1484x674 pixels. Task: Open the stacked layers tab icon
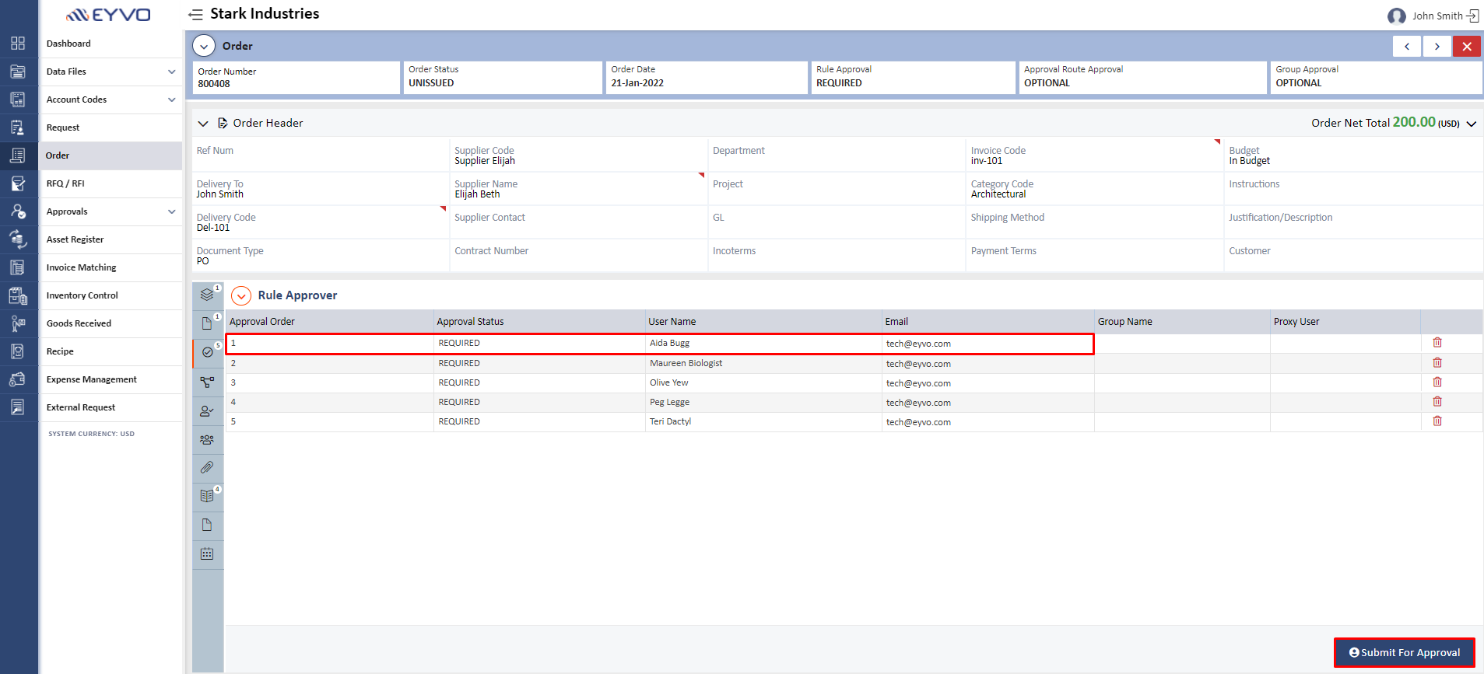point(207,295)
